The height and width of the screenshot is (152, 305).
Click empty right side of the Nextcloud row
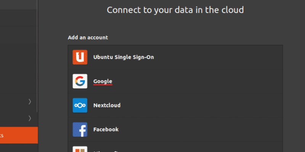coord(229,105)
